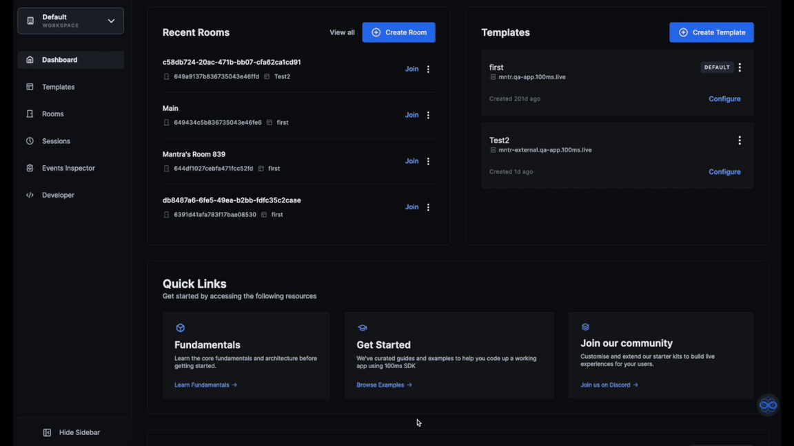794x446 pixels.
Task: Open three-dot menu on Test2 template
Action: point(740,140)
